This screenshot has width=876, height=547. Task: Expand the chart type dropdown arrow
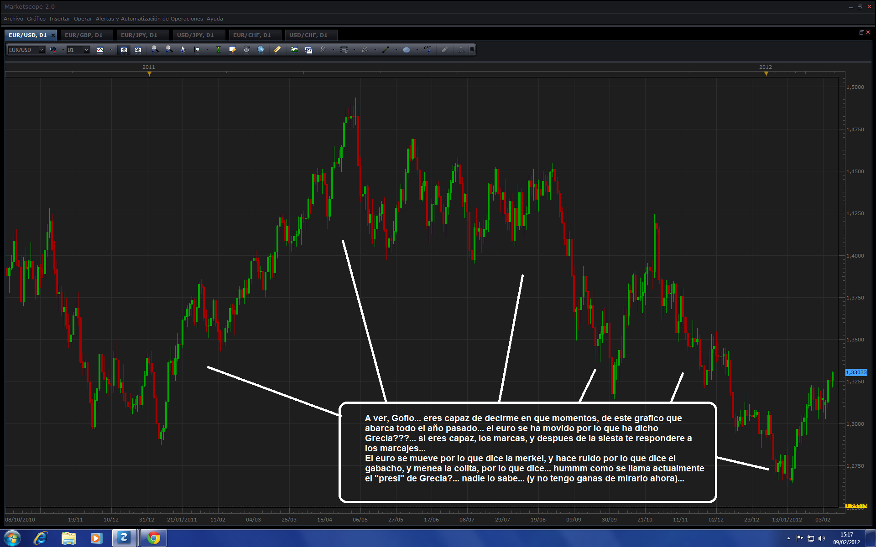pyautogui.click(x=110, y=50)
